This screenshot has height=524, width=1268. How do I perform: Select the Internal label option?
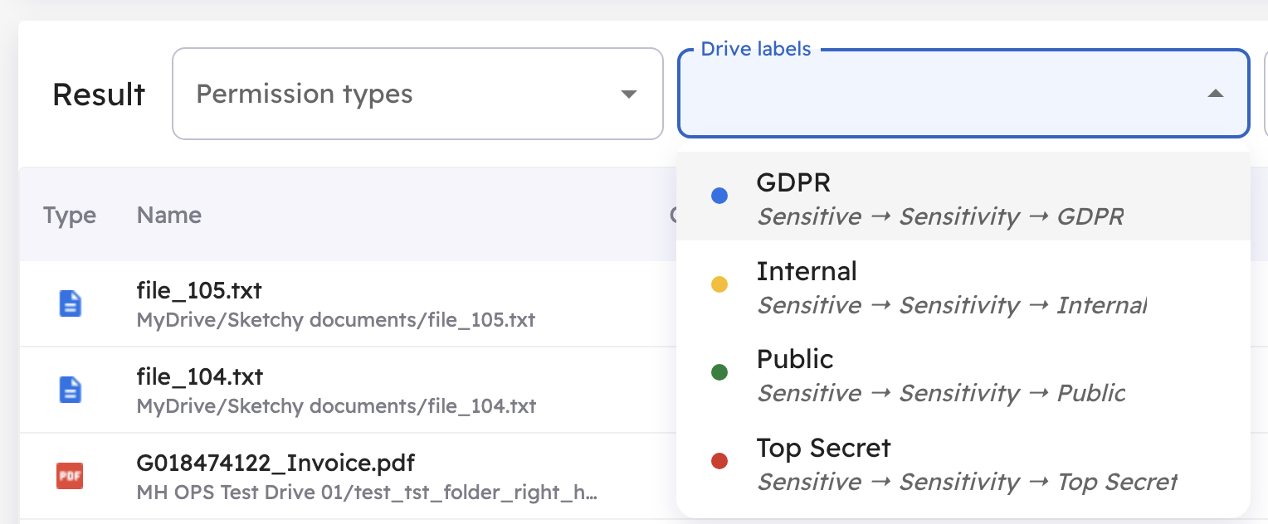[963, 285]
